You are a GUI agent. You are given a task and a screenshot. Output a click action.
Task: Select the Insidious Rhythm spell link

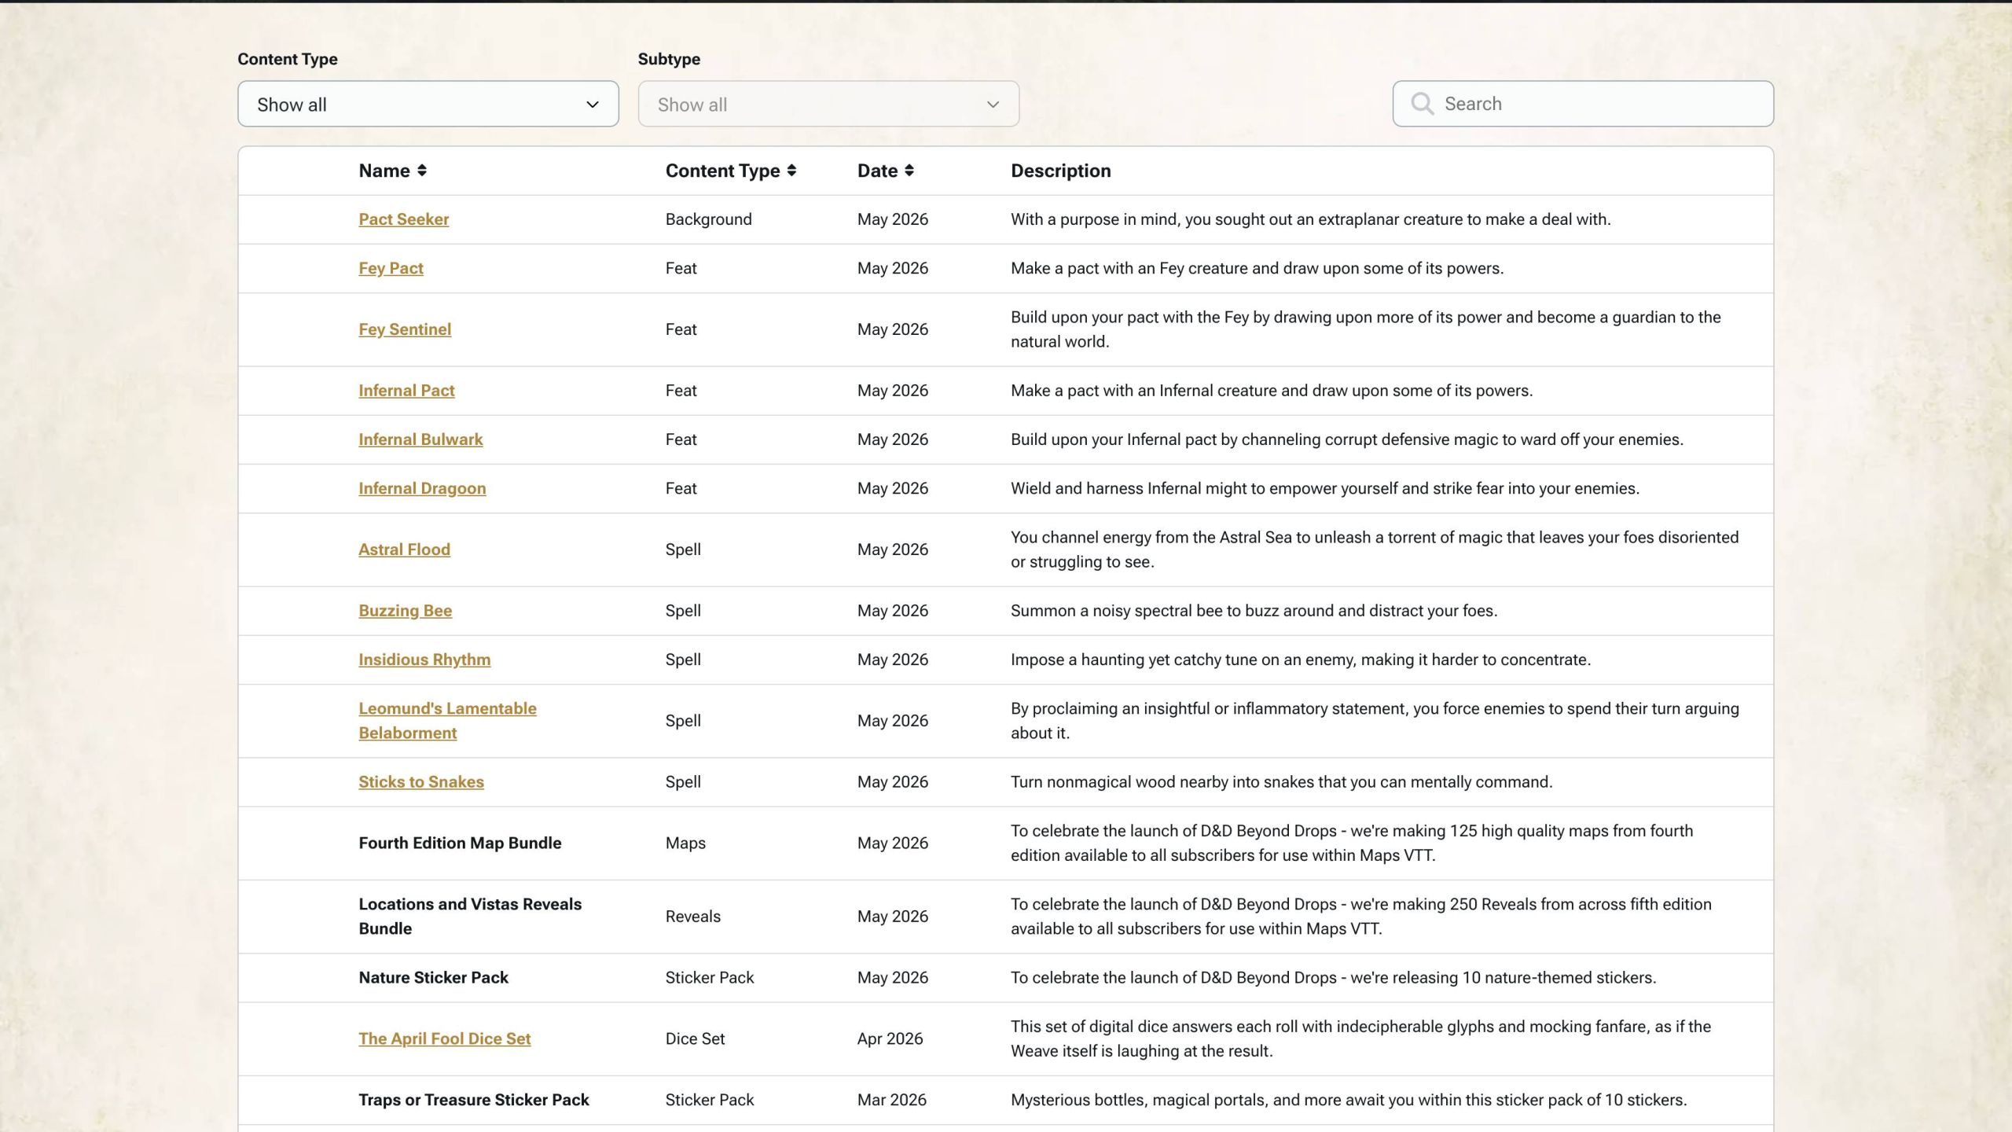pyautogui.click(x=424, y=660)
